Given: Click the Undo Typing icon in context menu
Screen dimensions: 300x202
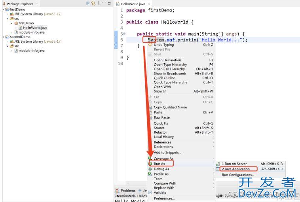Looking at the screenshot, I should pyautogui.click(x=150, y=45).
